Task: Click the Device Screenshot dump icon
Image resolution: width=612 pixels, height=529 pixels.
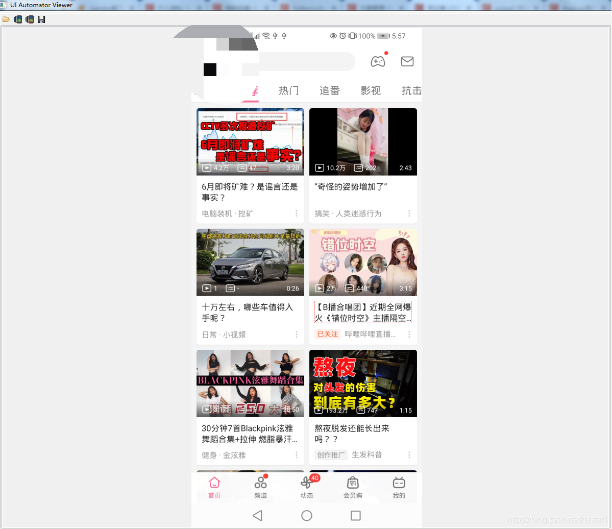Action: click(x=18, y=19)
